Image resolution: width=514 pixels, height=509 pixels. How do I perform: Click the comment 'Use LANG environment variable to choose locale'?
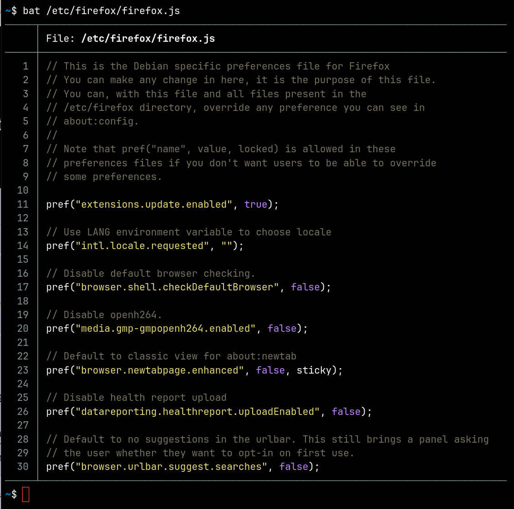pyautogui.click(x=197, y=232)
